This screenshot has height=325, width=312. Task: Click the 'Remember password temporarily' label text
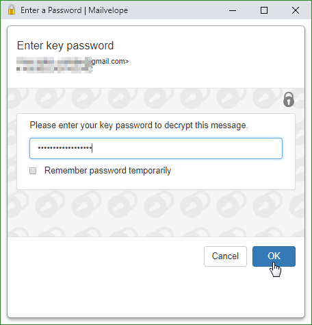tap(107, 171)
